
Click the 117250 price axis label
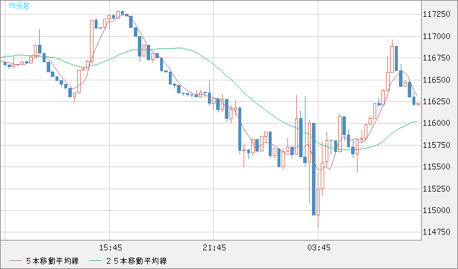coord(436,14)
